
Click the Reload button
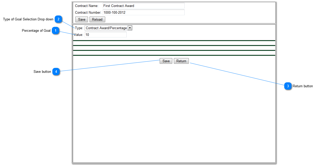97,19
